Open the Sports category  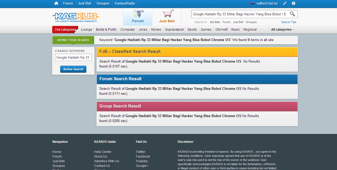(x=192, y=30)
